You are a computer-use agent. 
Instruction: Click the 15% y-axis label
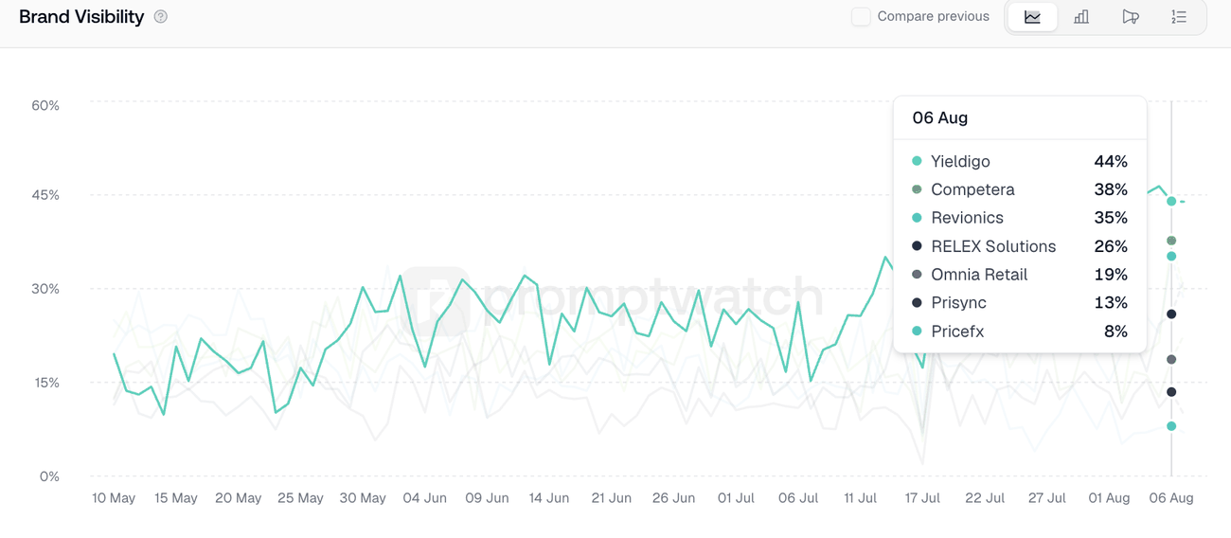click(x=45, y=383)
